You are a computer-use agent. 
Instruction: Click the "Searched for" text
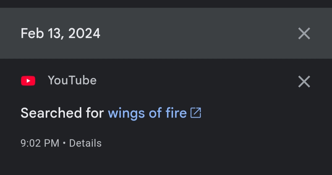[x=62, y=113]
